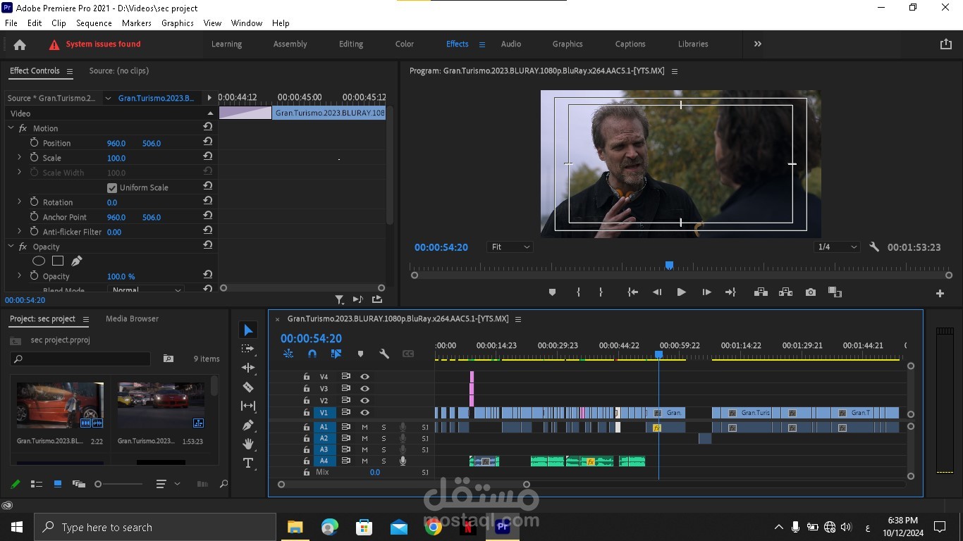This screenshot has height=541, width=963.
Task: Open the Source (no clips) tab
Action: [119, 71]
